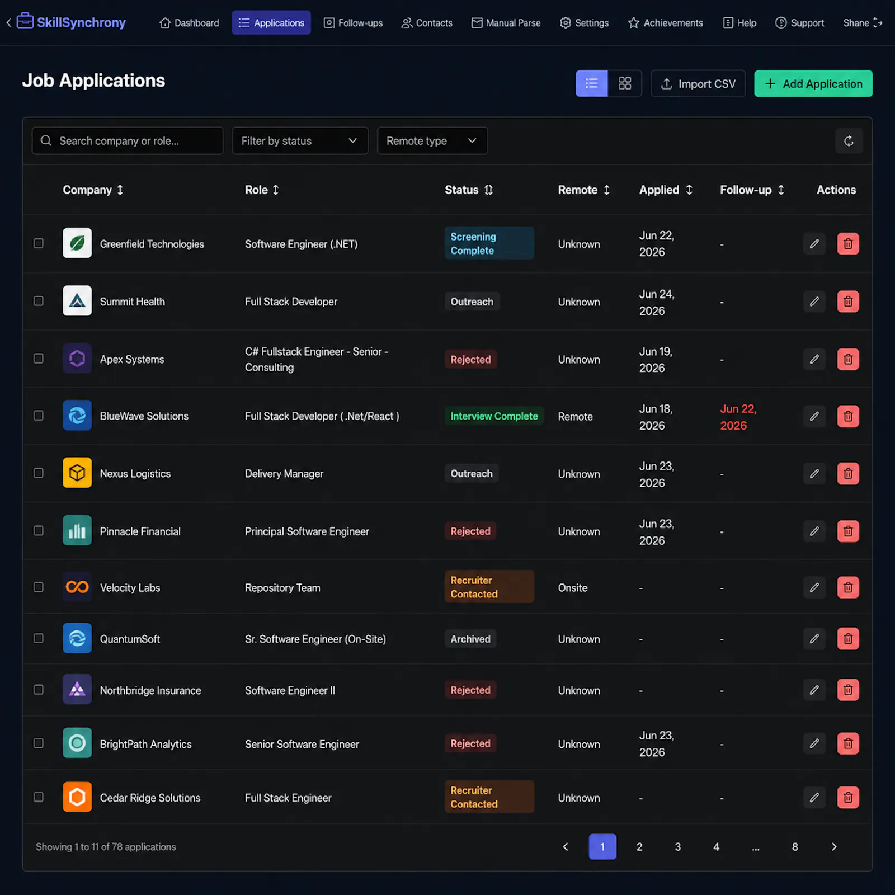Switch to grid card view layout
Viewport: 895px width, 895px height.
click(625, 83)
